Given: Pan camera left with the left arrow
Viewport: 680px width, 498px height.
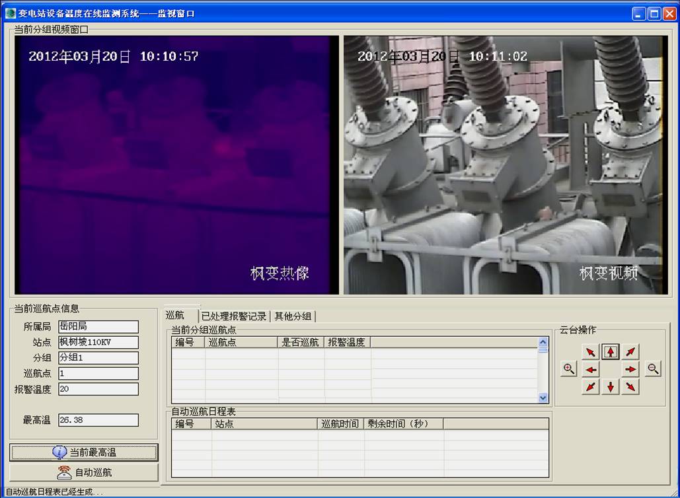Looking at the screenshot, I should click(x=591, y=370).
